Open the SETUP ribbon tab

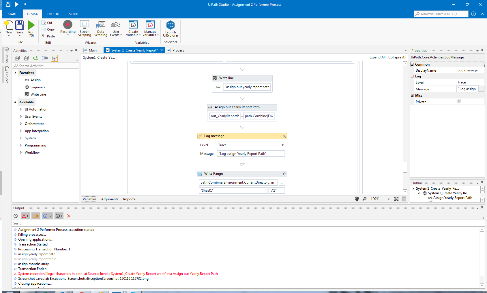pos(73,14)
